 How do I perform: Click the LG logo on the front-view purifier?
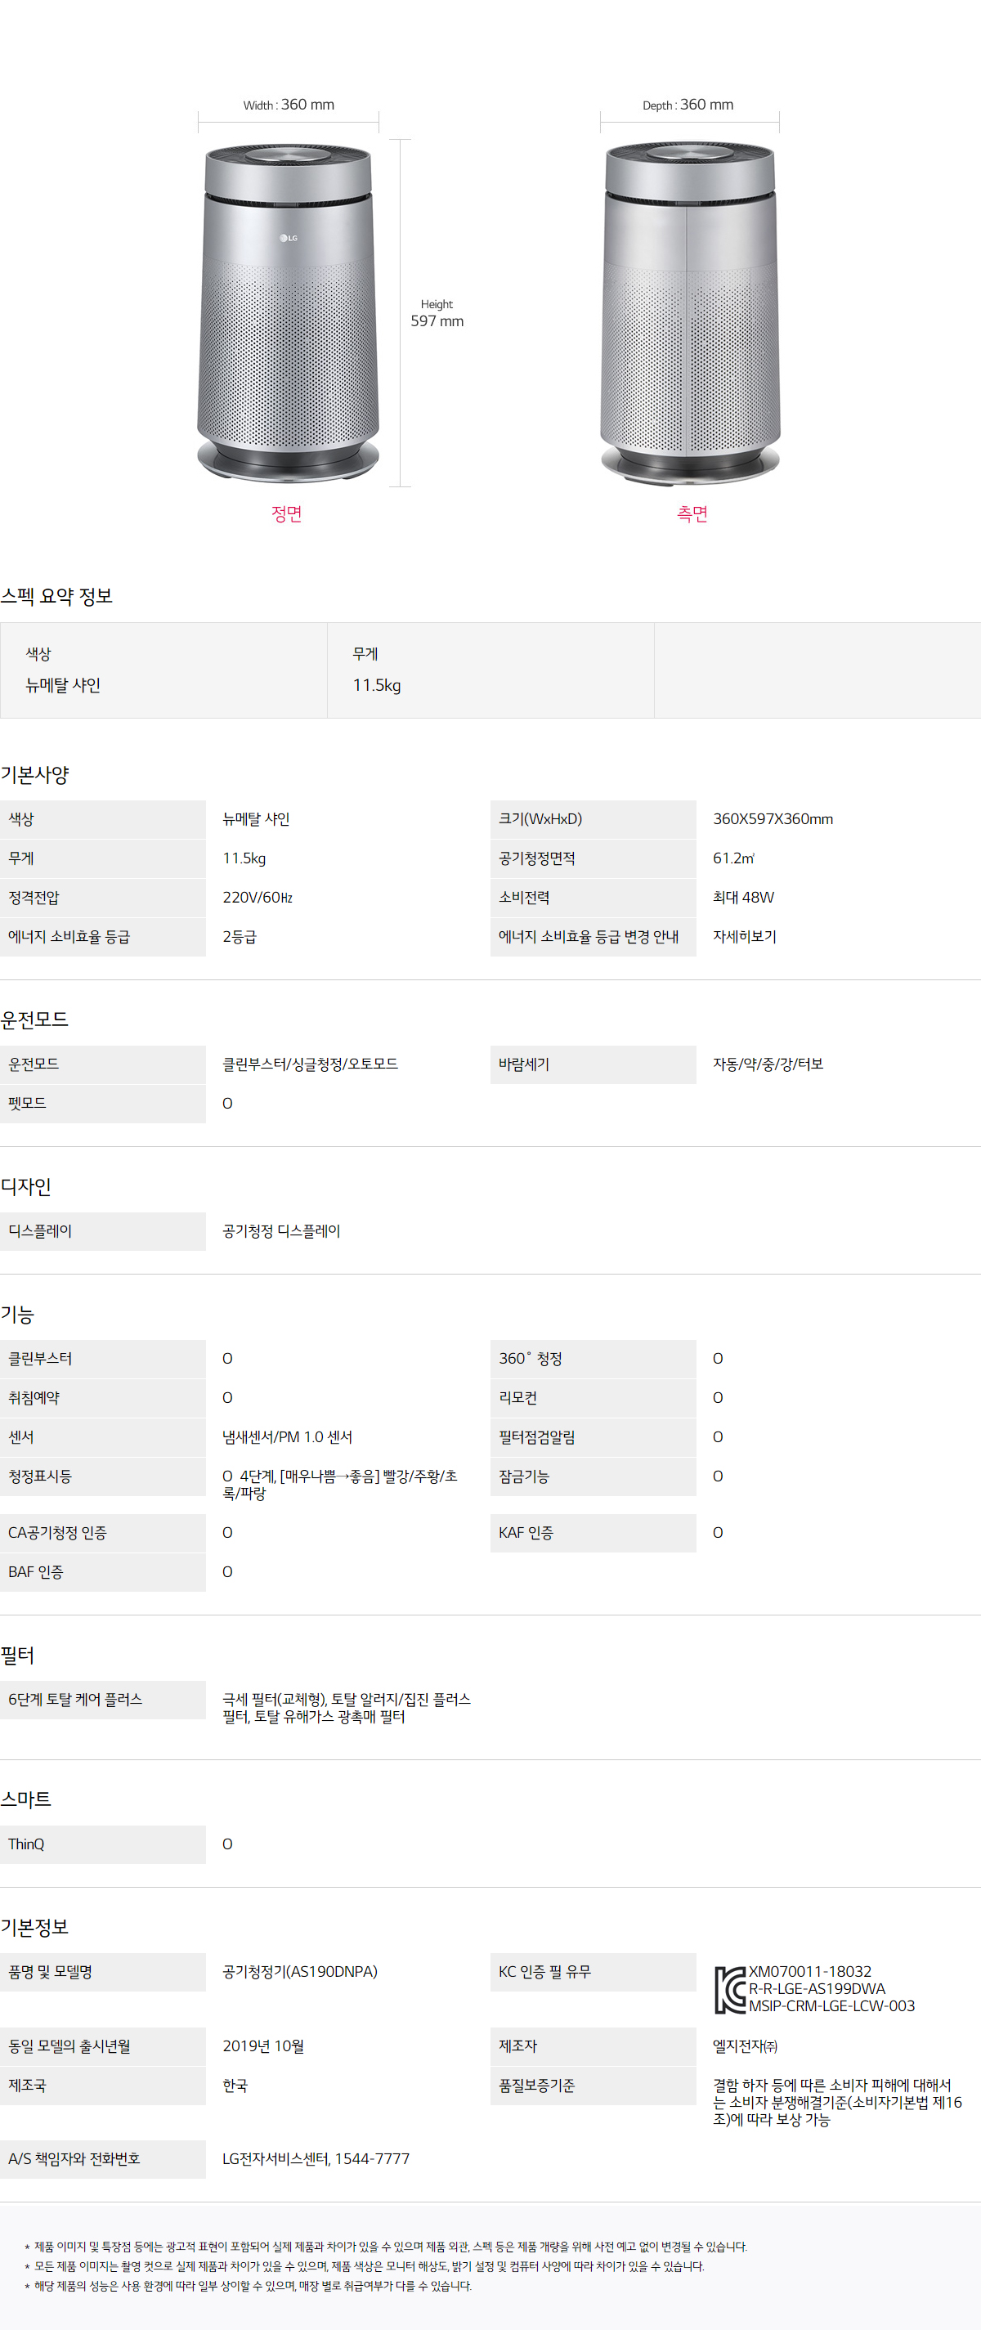pyautogui.click(x=289, y=238)
